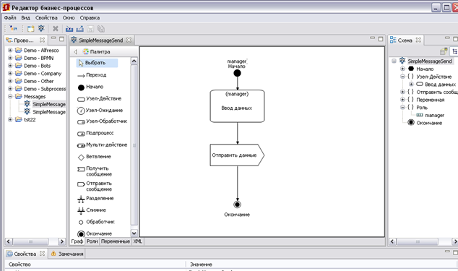Expand the Demo - Company folder
458x271 pixels.
[x=10, y=73]
